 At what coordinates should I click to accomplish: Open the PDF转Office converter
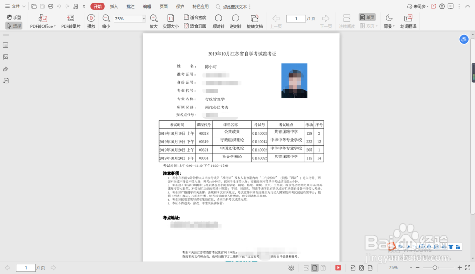coord(43,21)
